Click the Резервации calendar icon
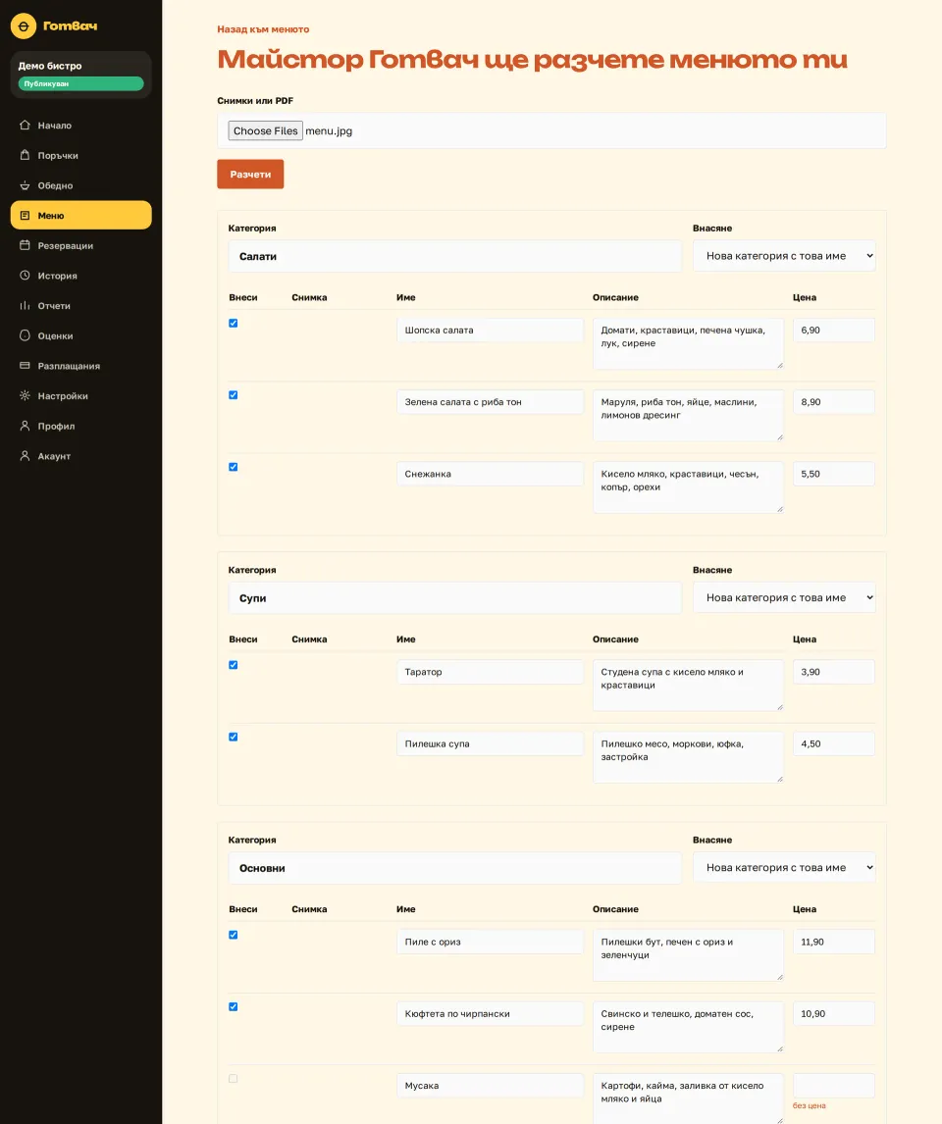This screenshot has height=1124, width=942. coord(26,245)
